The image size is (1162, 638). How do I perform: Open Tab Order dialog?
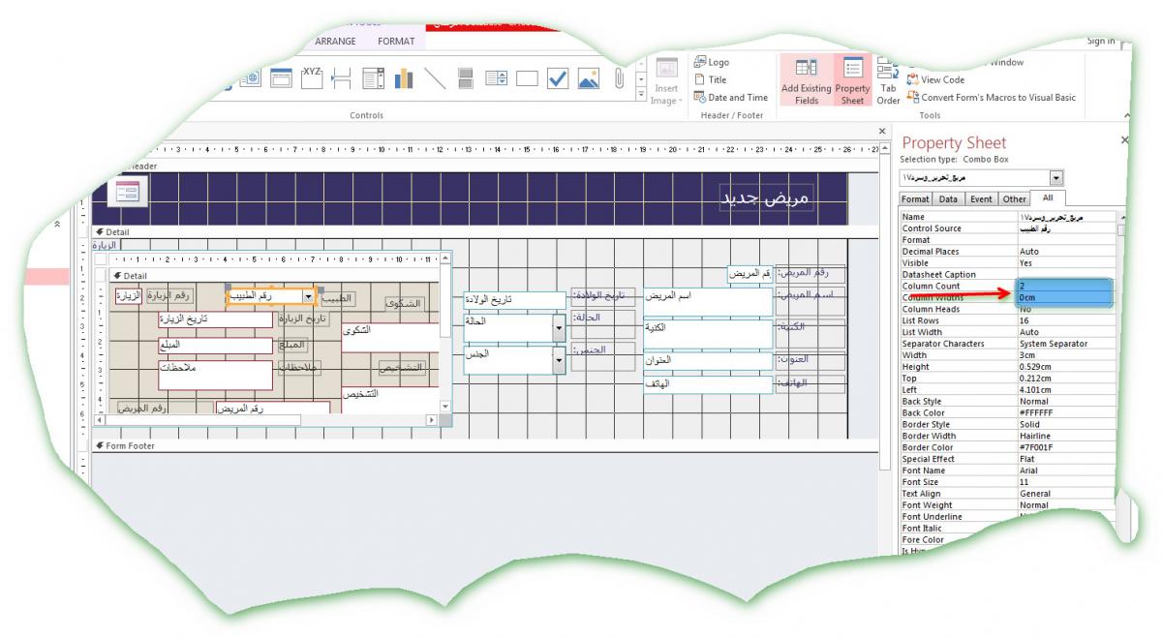[888, 81]
